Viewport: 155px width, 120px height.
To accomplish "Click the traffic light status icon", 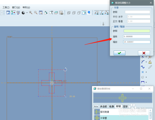I will pyautogui.click(x=103, y=24).
